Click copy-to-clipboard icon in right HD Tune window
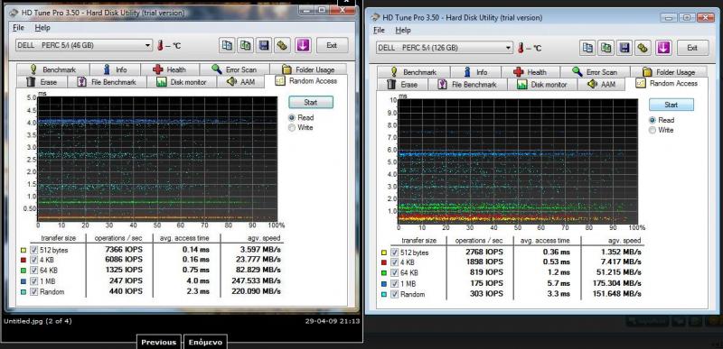723x349 pixels. [587, 48]
